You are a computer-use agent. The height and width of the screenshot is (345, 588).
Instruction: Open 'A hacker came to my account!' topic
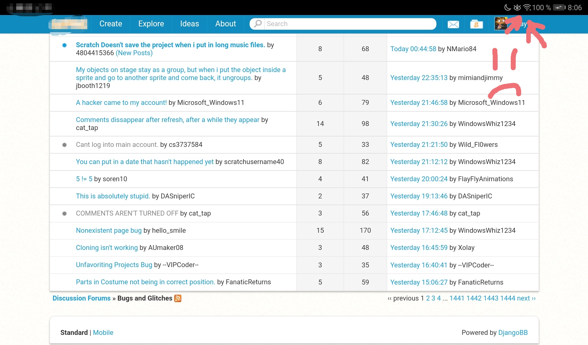tap(121, 102)
